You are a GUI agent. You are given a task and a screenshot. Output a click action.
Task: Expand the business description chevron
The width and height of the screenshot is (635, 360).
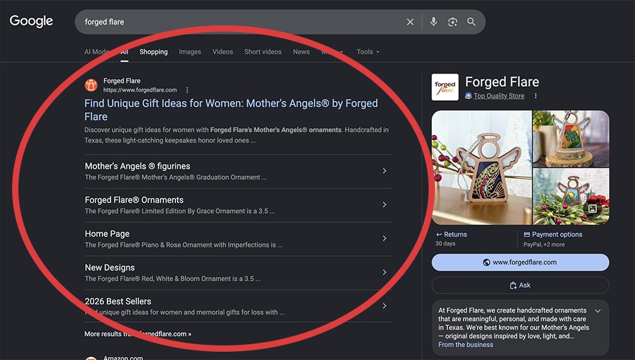(598, 311)
